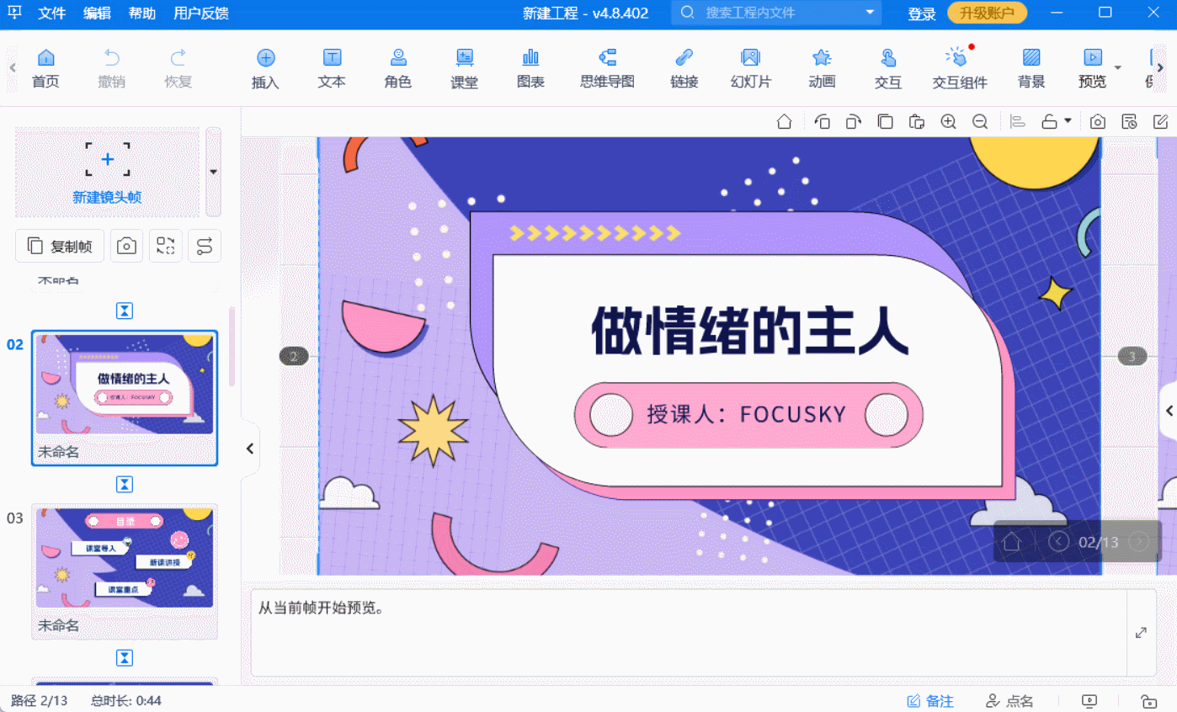Screen dimensions: 1177x712
Task: Open the 文件 menu
Action: [x=52, y=13]
